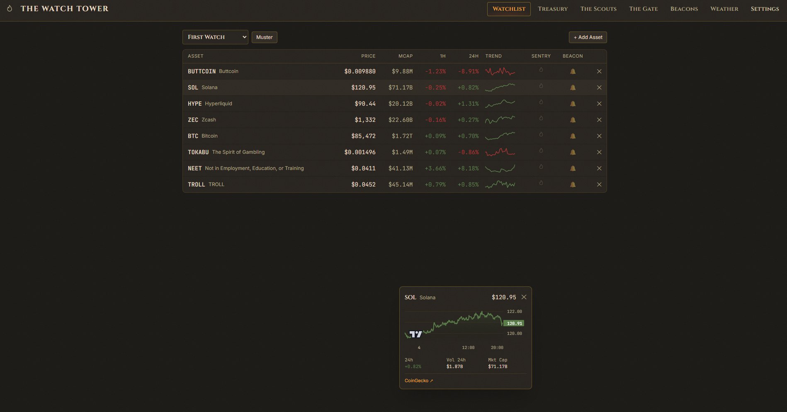This screenshot has height=412, width=787.
Task: Remove TOKABU from the watchlist
Action: point(599,152)
